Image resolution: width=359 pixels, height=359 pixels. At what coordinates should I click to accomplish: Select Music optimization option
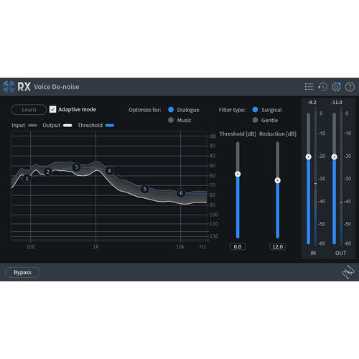171,120
